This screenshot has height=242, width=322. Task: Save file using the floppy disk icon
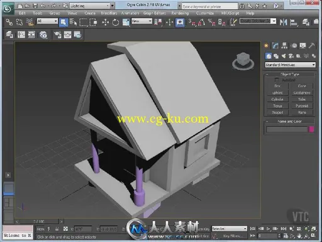pyautogui.click(x=35, y=6)
